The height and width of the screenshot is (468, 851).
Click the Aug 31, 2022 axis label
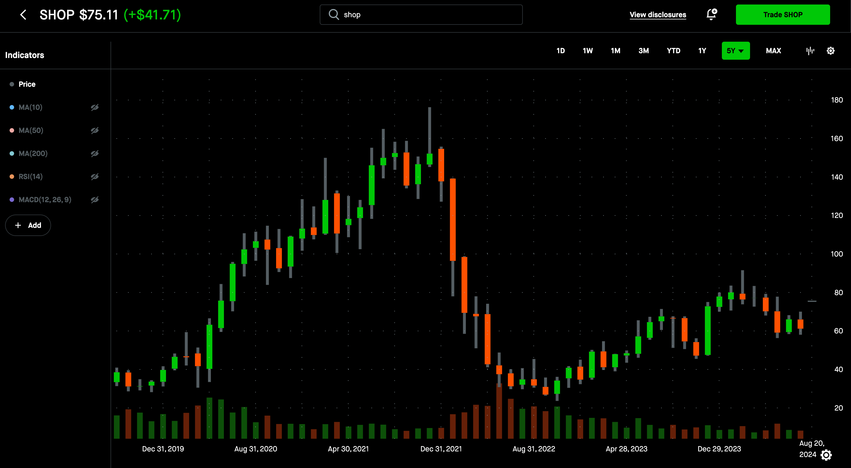pyautogui.click(x=534, y=449)
